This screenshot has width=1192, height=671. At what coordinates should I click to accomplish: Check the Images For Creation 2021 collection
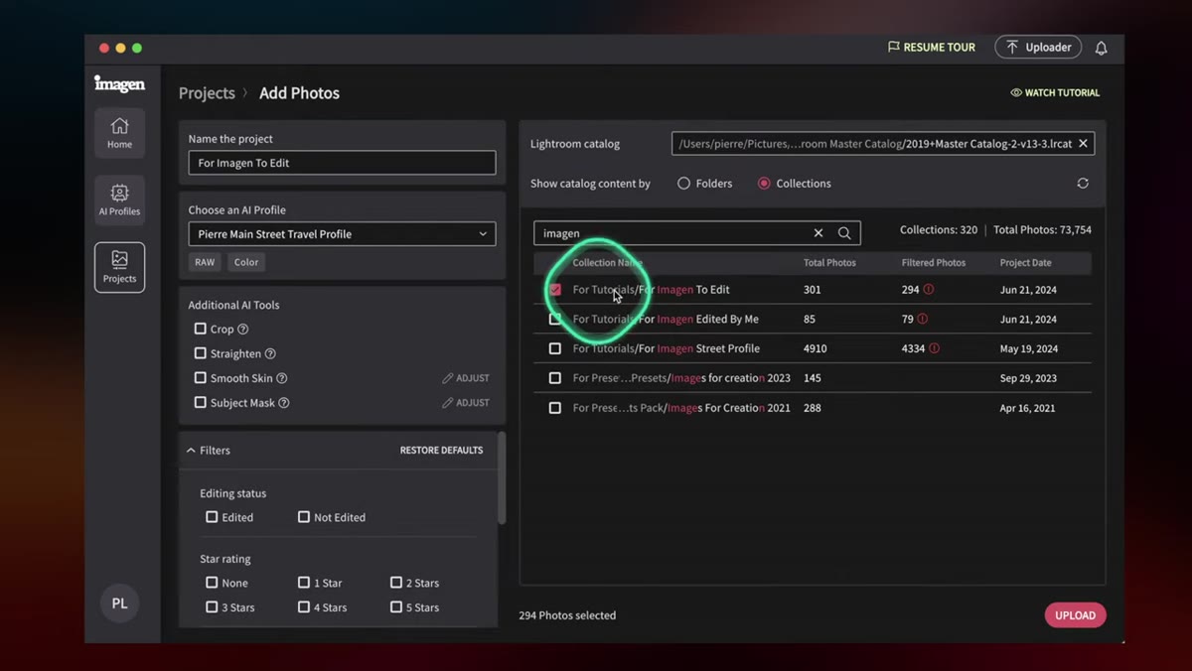coord(555,408)
